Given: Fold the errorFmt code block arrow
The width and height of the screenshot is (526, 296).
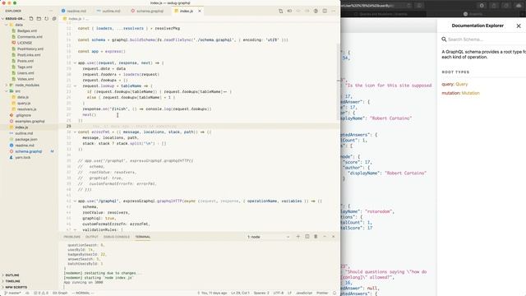Looking at the screenshot, I should coord(75,132).
